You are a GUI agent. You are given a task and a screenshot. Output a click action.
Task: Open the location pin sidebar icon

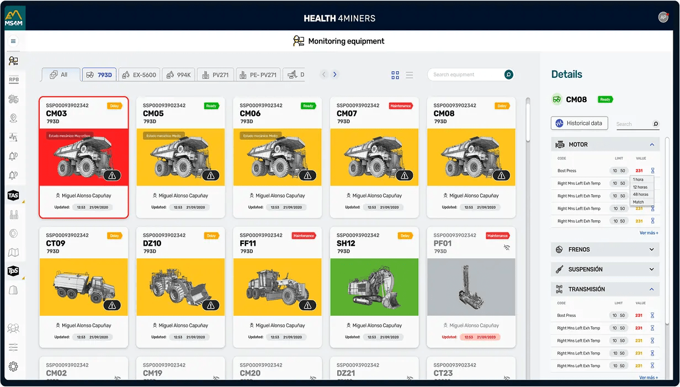pos(14,118)
